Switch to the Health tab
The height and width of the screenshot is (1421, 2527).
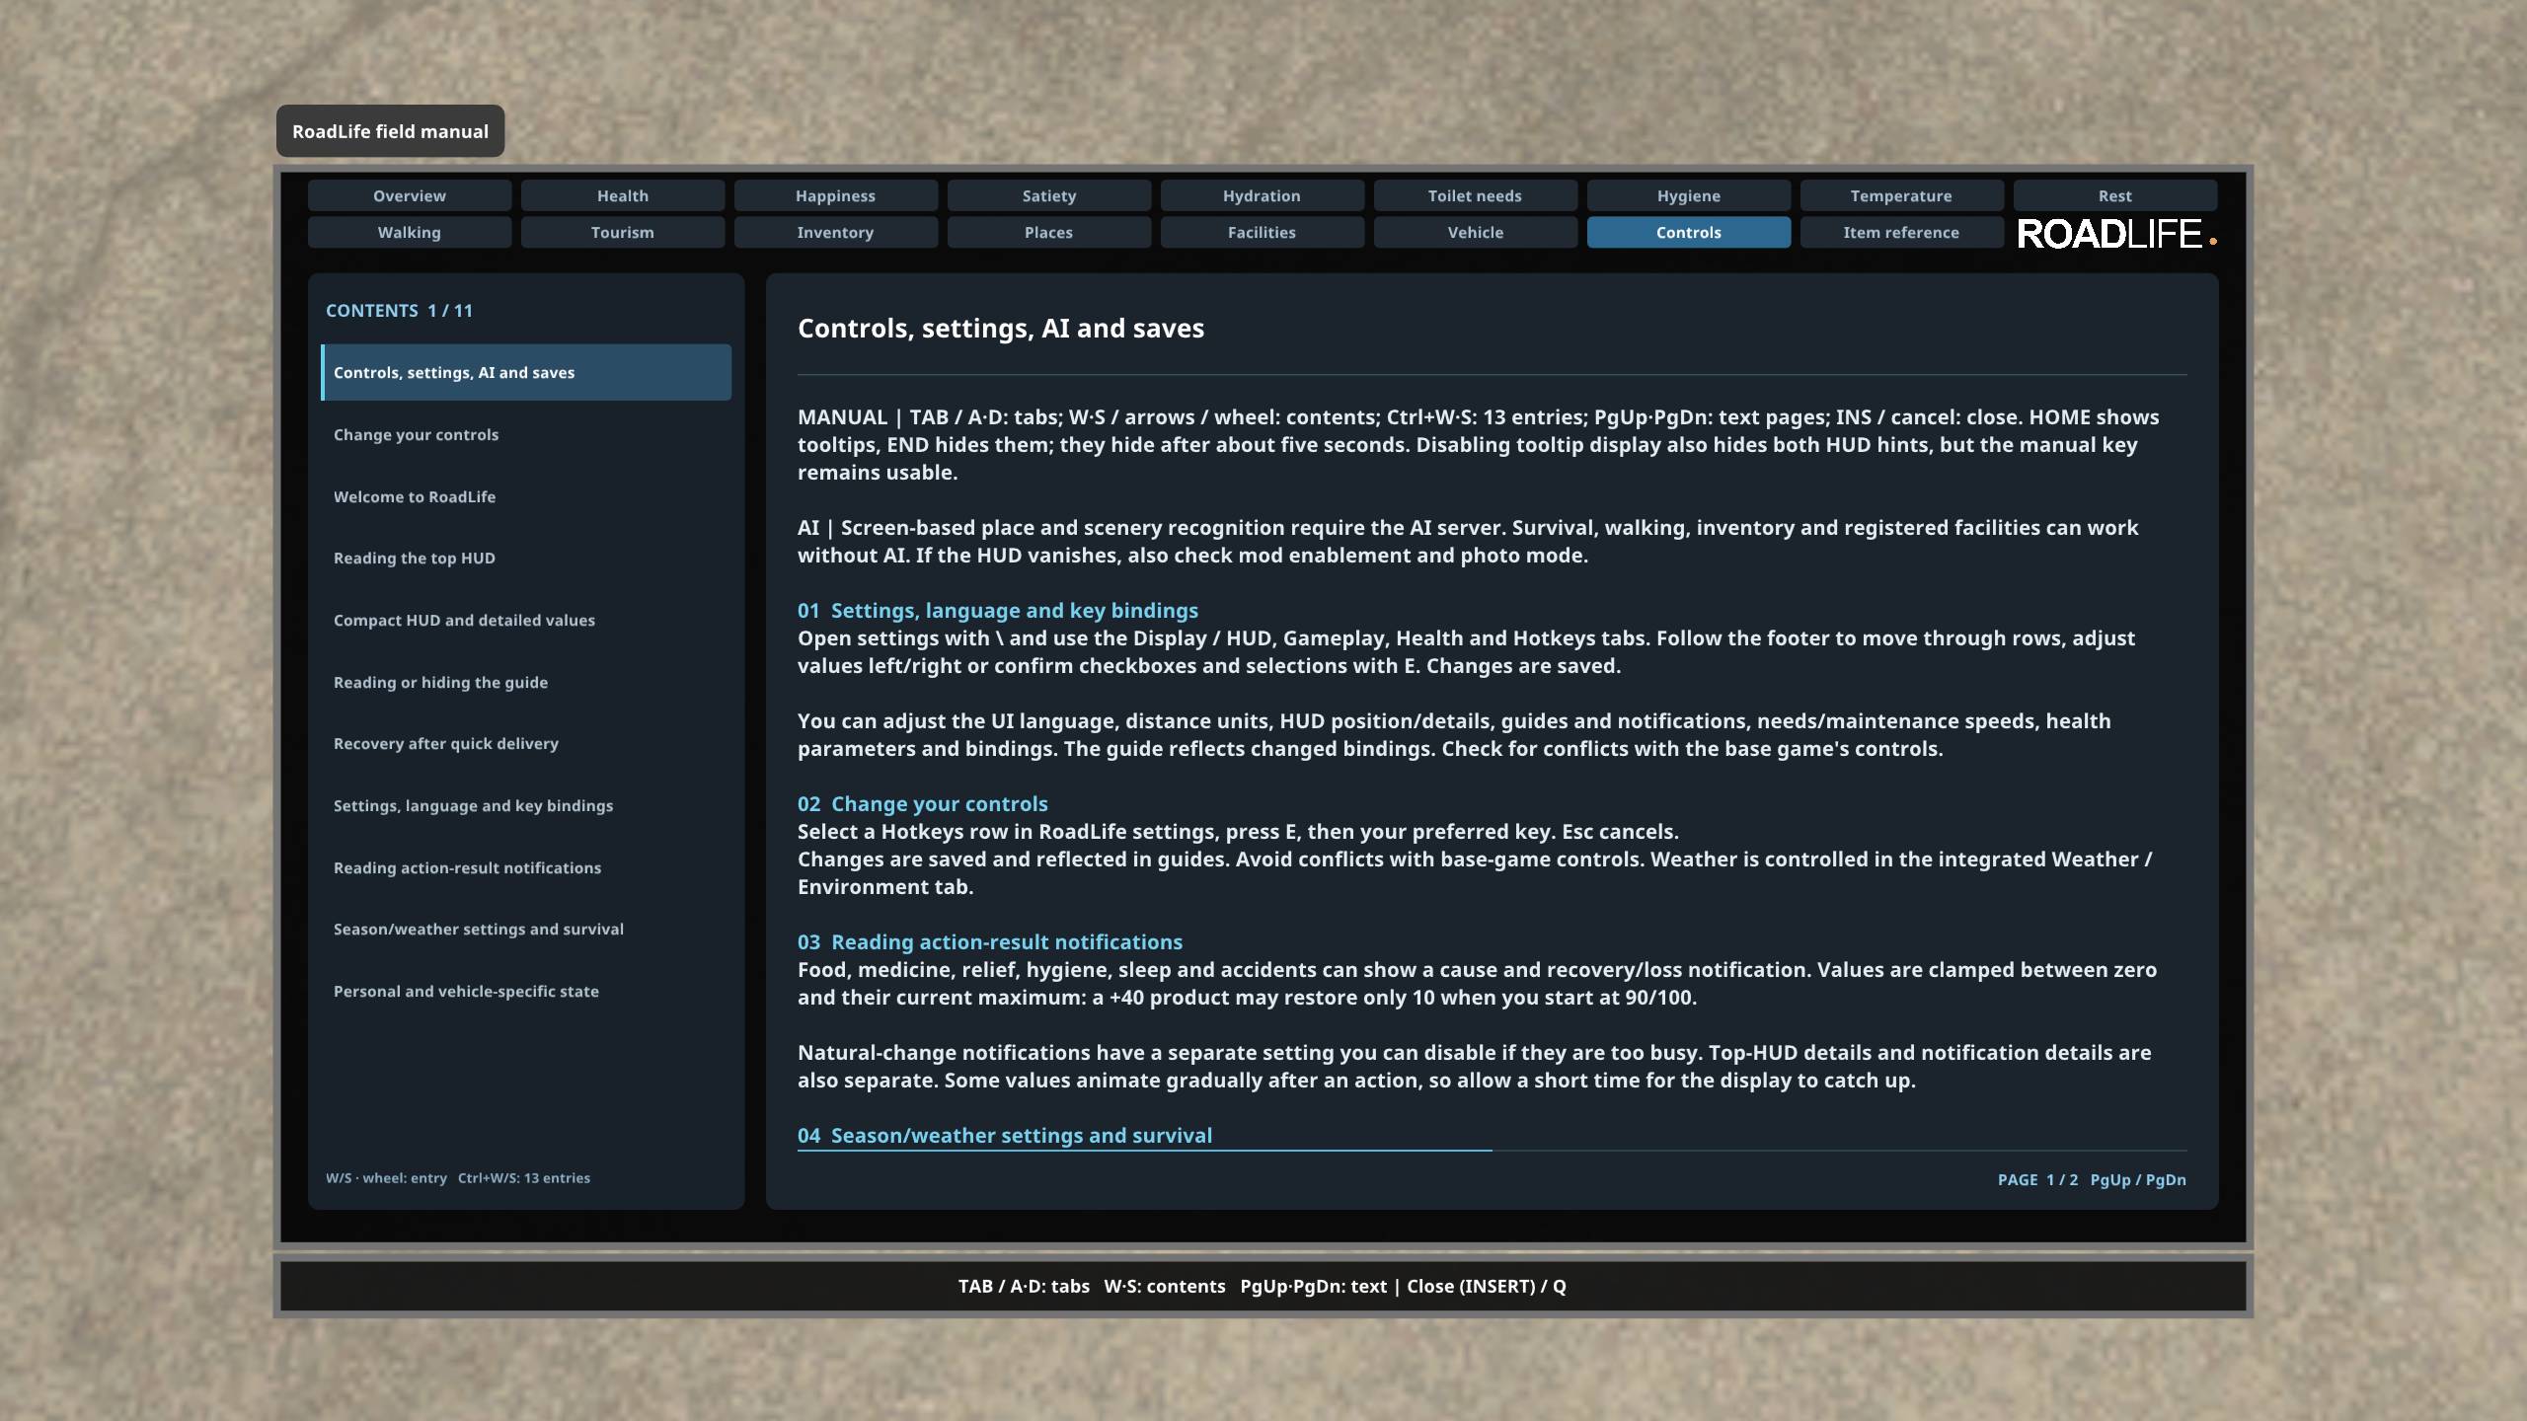[623, 195]
